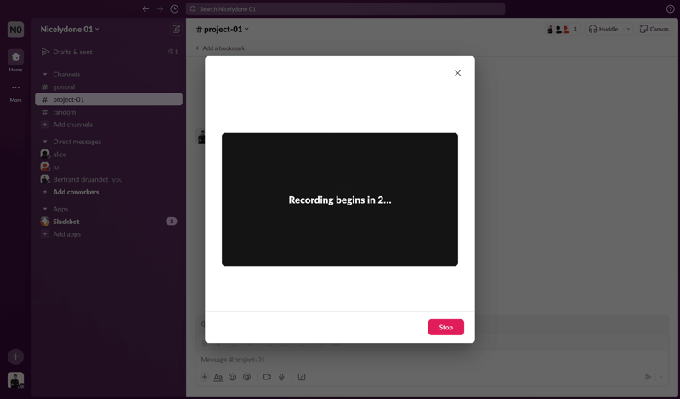Open direct message with alice

[109, 155]
